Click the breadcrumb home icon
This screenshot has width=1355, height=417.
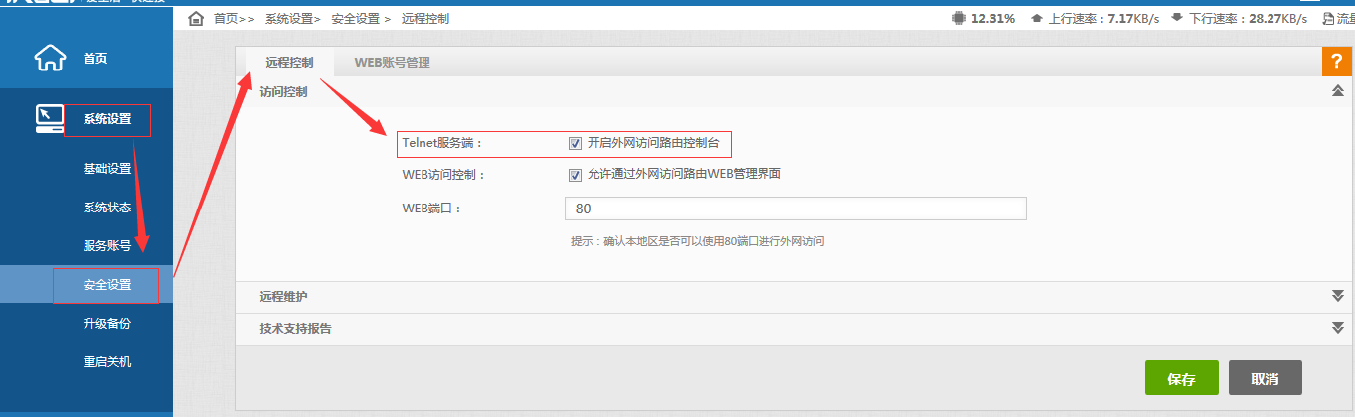[x=196, y=19]
